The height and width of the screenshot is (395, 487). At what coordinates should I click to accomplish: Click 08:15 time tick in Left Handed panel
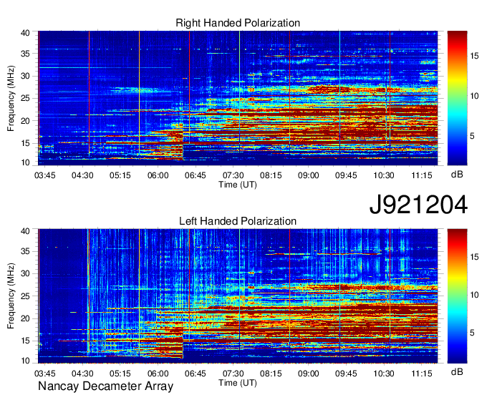tap(271, 374)
